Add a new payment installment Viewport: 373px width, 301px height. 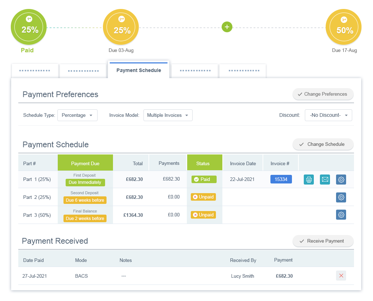click(x=227, y=27)
